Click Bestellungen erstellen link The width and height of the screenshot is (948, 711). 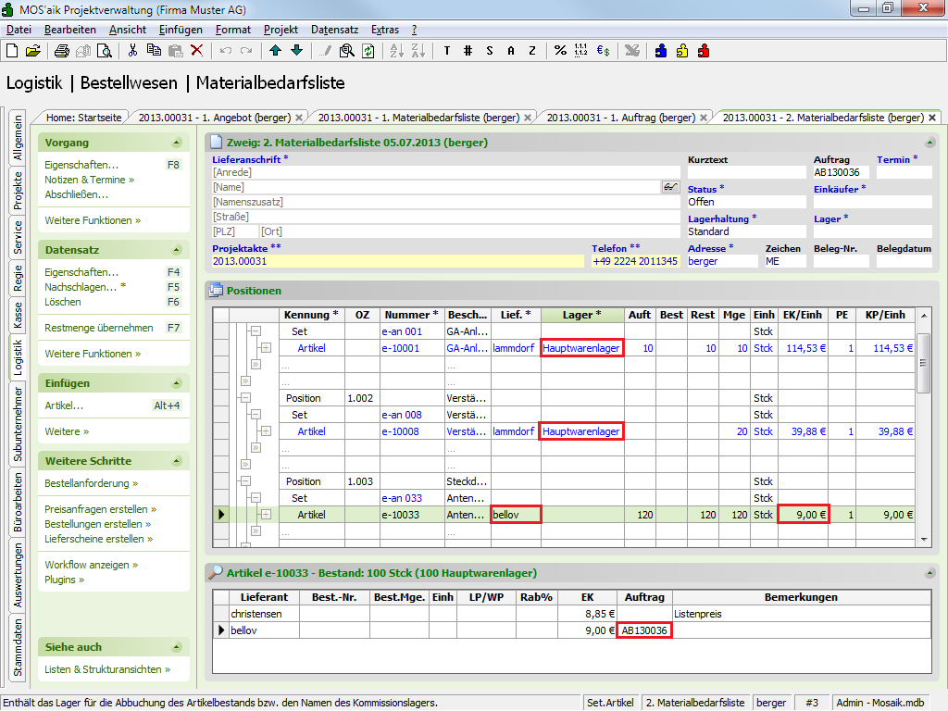pyautogui.click(x=98, y=524)
